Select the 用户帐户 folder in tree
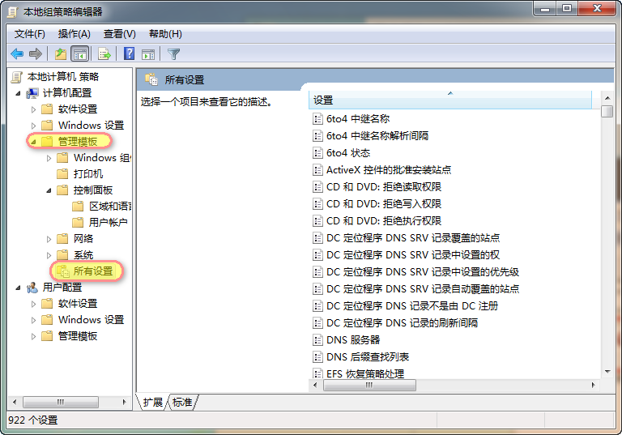The height and width of the screenshot is (435, 622). [x=108, y=223]
